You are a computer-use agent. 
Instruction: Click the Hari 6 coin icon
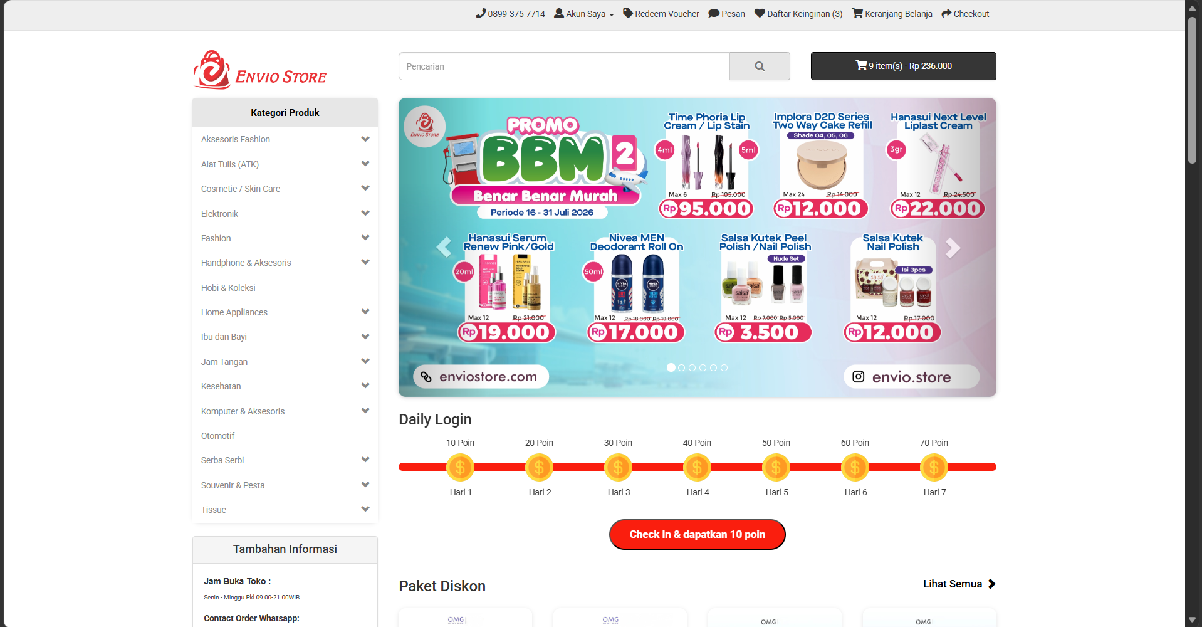[855, 467]
